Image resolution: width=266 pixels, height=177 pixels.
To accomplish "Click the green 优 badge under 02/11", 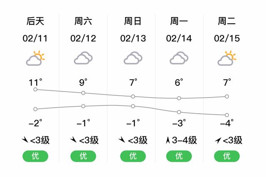I will [35, 156].
